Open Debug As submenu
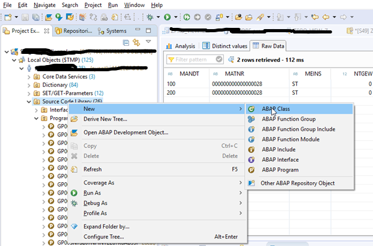The width and height of the screenshot is (373, 246). click(157, 203)
